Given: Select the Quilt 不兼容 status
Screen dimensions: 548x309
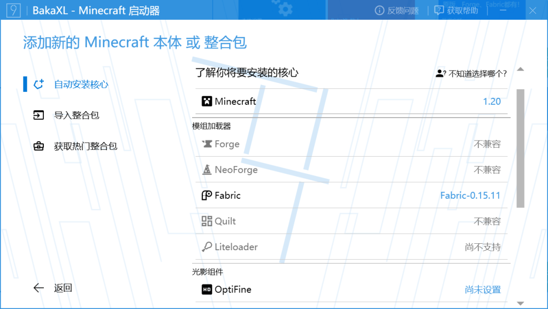Looking at the screenshot, I should (487, 221).
